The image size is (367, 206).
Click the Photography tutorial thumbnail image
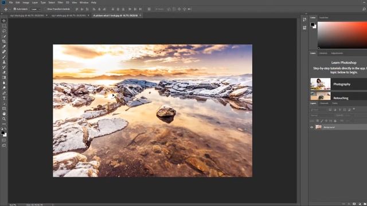point(321,84)
